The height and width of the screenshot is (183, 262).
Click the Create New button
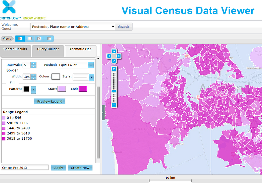coord(80,168)
